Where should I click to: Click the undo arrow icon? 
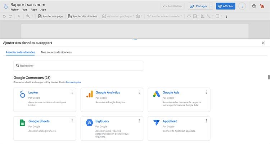click(x=4, y=16)
